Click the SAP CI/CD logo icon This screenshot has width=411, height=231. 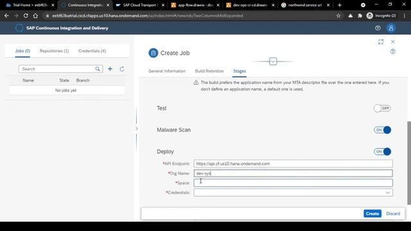click(x=19, y=28)
